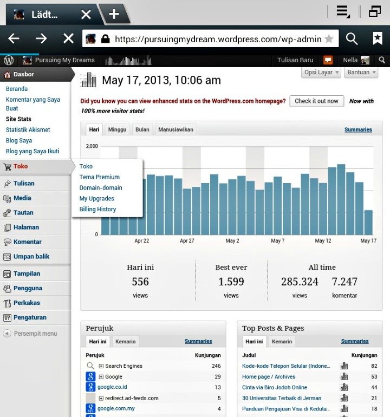Open a new browser tab

point(114,14)
